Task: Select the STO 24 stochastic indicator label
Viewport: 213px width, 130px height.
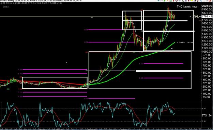Action: point(207,115)
